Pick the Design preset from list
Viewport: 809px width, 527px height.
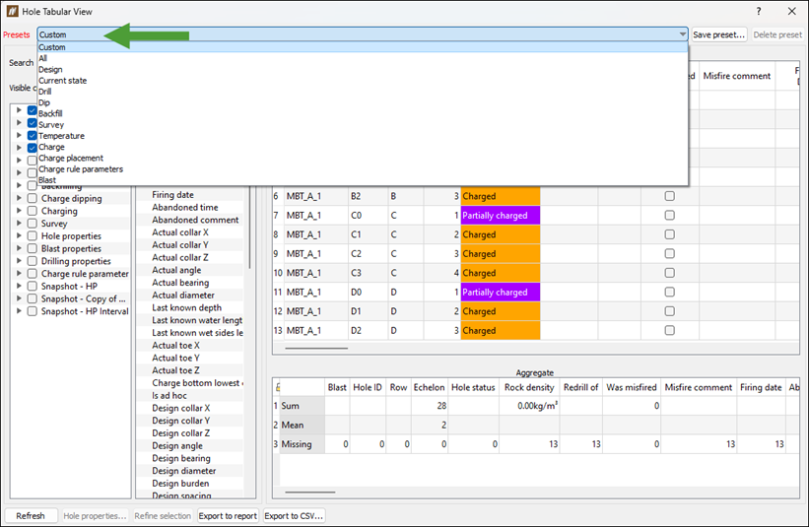50,70
